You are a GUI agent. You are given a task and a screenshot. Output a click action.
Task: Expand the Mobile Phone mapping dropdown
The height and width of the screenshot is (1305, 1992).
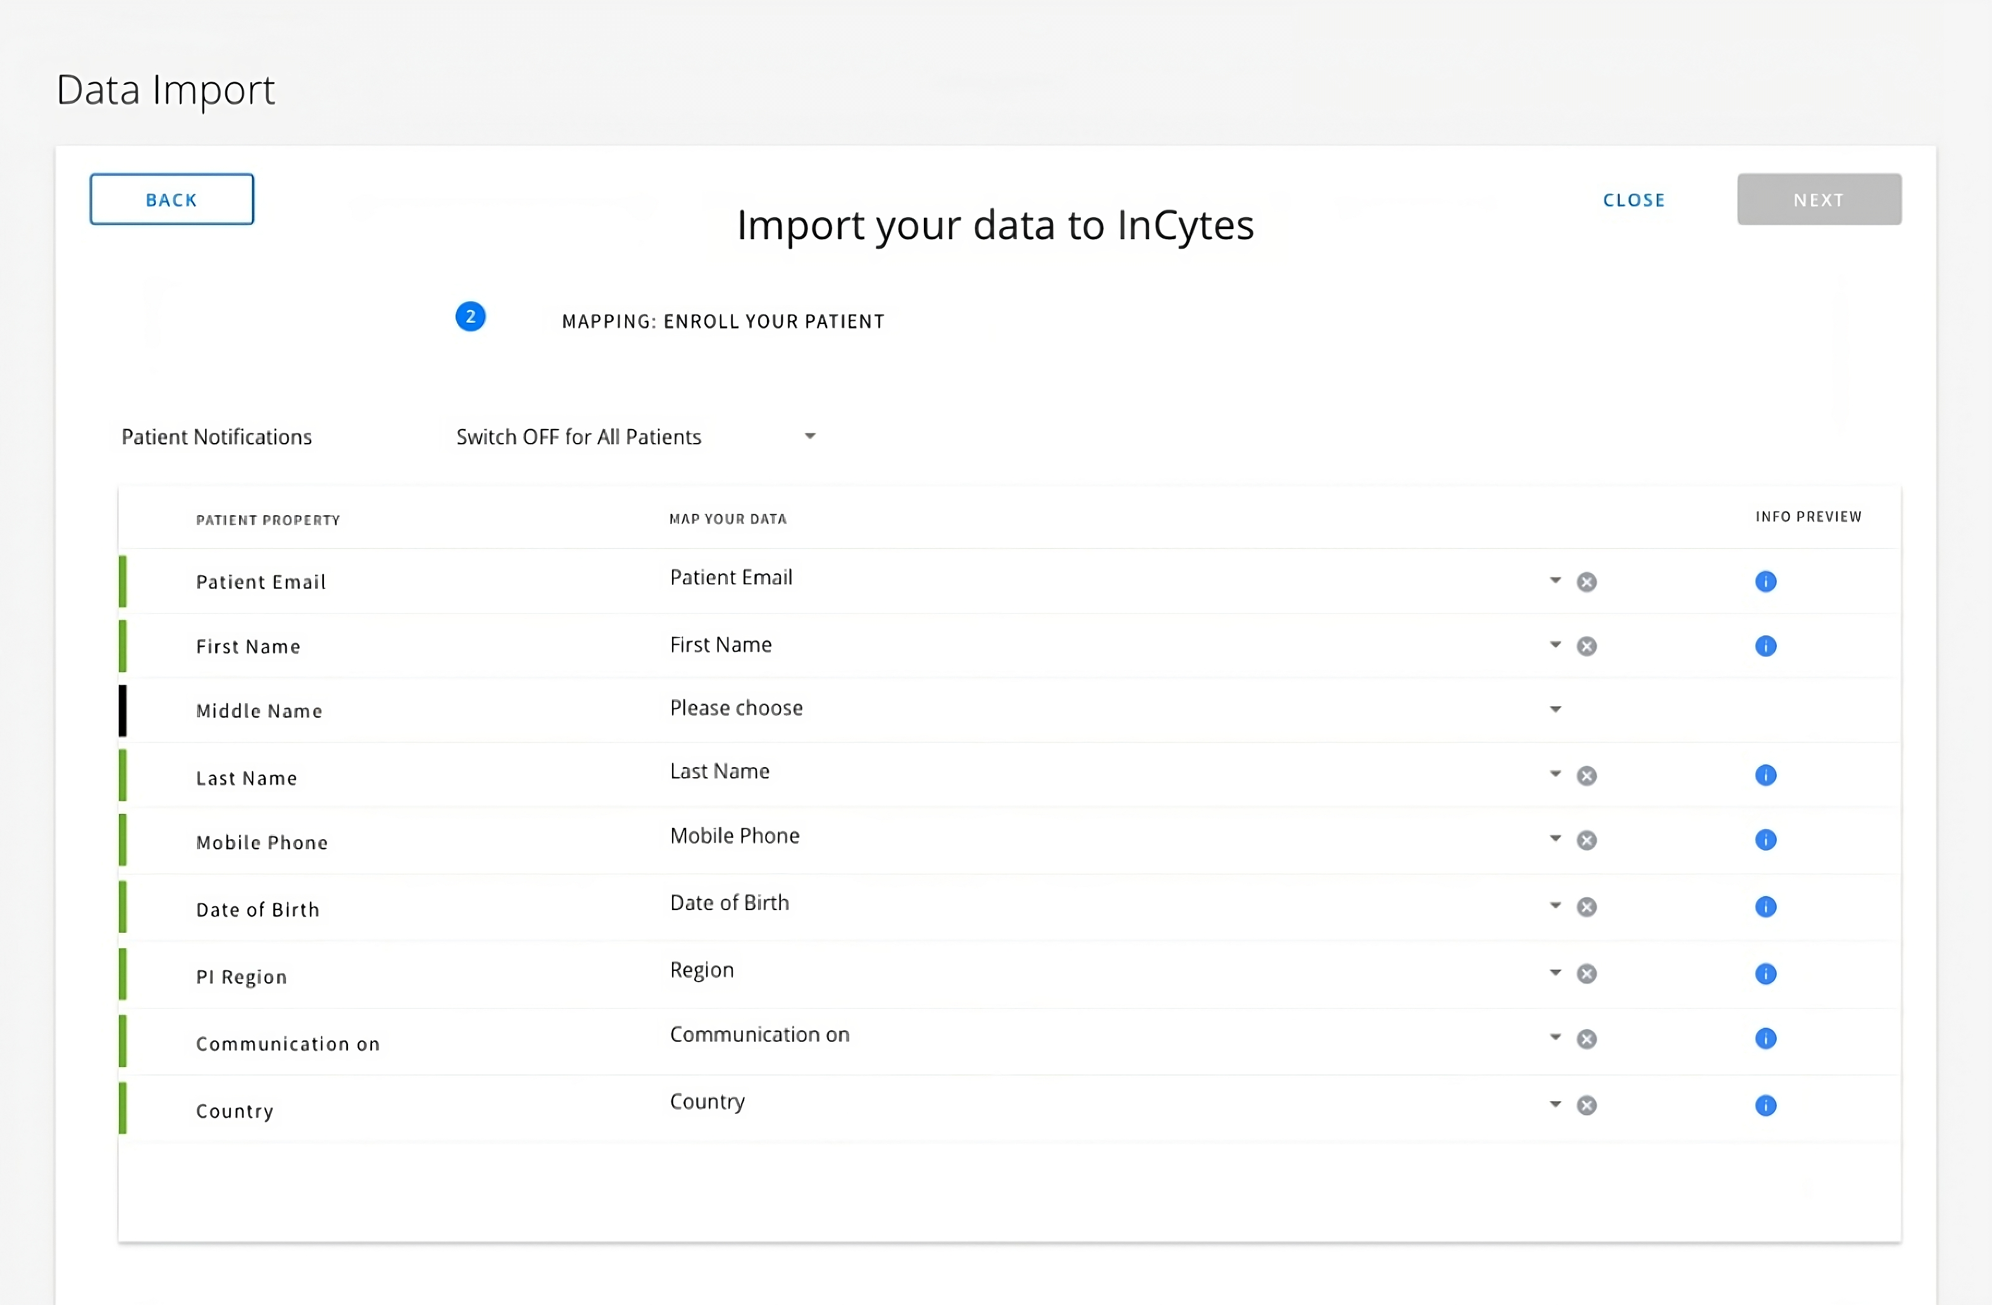(x=1555, y=839)
